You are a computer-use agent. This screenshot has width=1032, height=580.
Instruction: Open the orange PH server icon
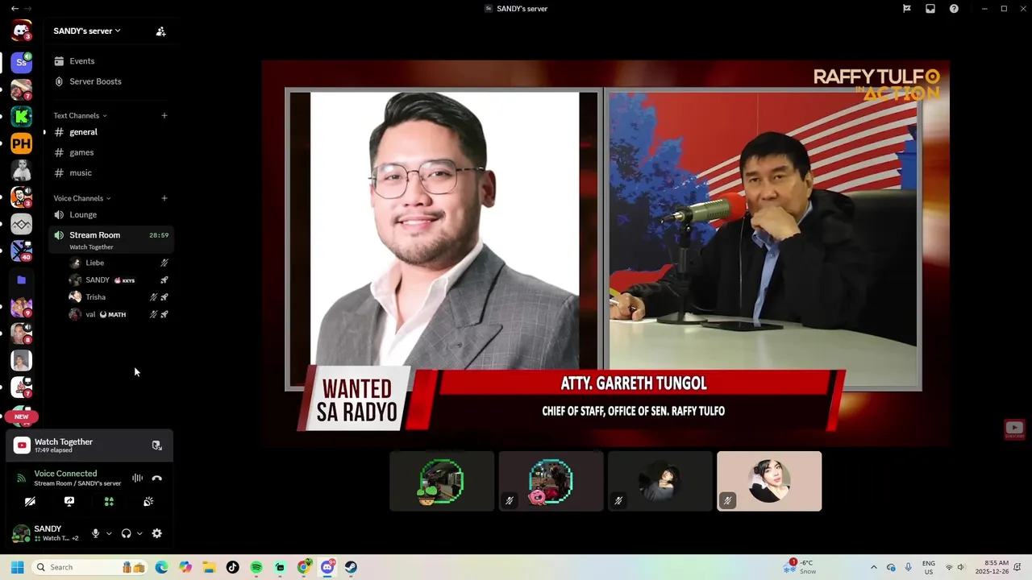pos(22,144)
